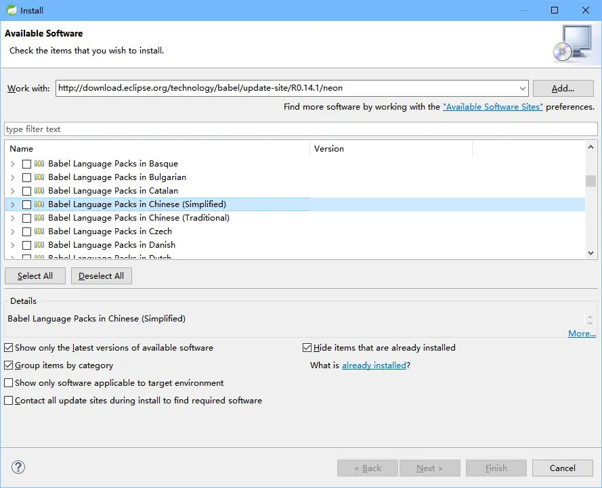602x488 pixels.
Task: Click in the Work with URL field
Action: (x=287, y=88)
